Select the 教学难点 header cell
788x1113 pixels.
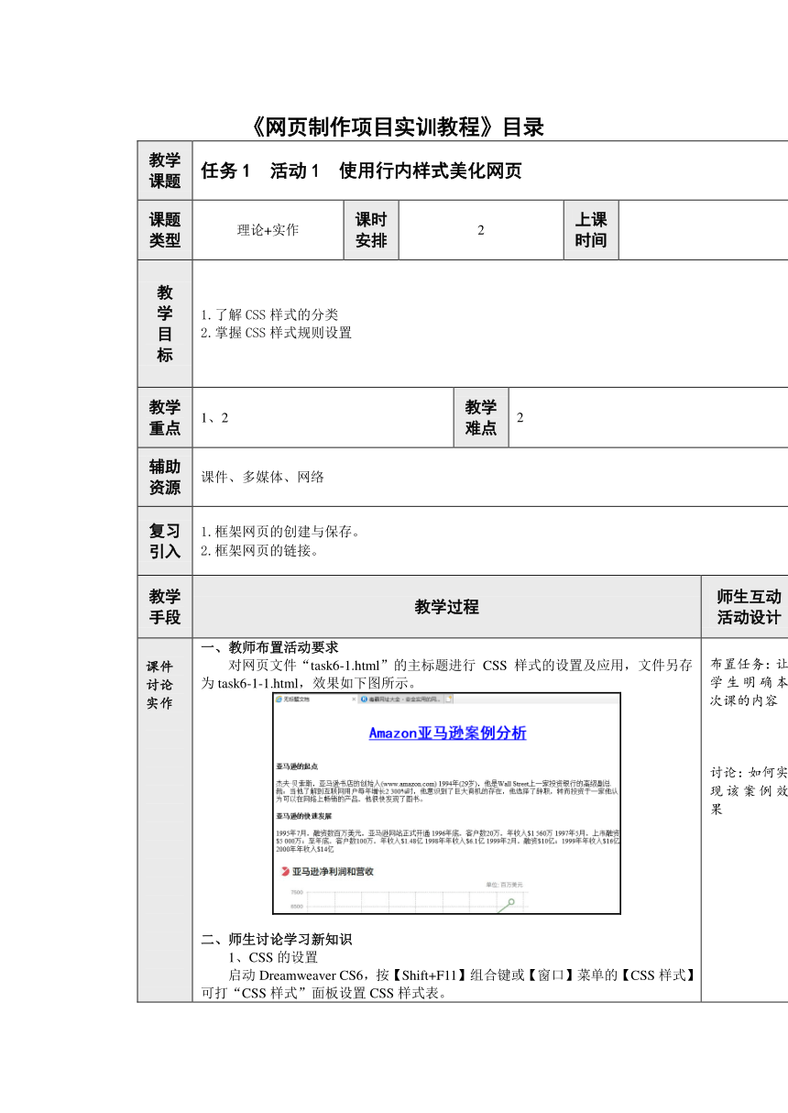coord(481,417)
